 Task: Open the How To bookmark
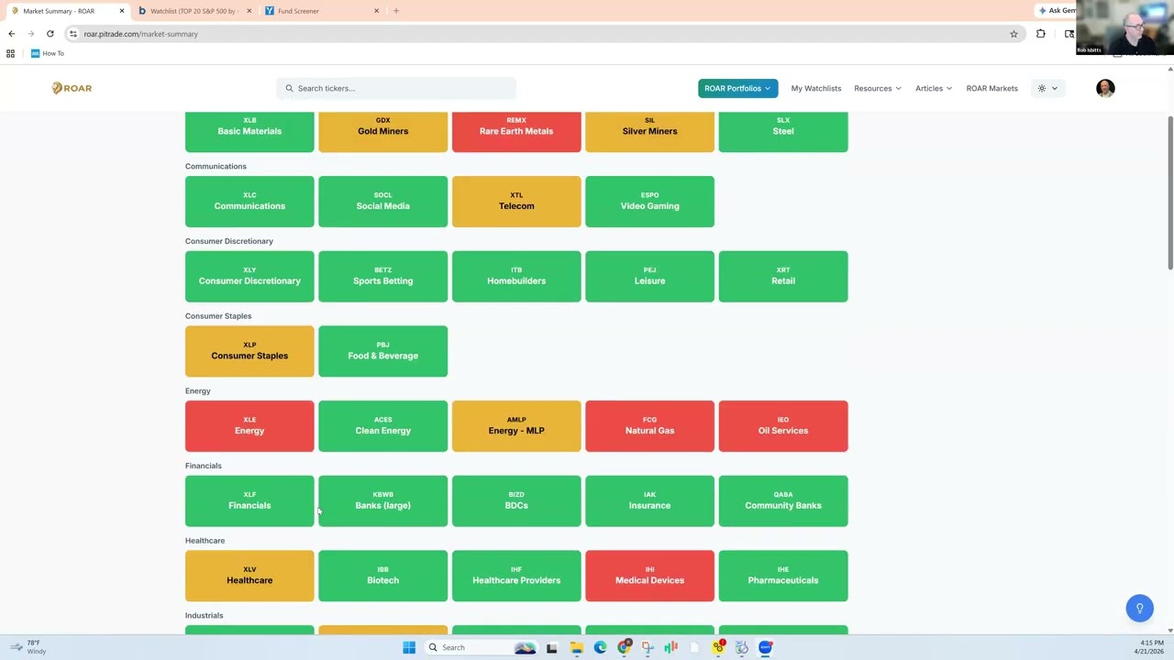[48, 53]
